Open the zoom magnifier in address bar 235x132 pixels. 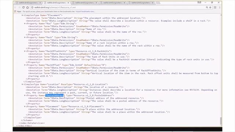pos(207,7)
